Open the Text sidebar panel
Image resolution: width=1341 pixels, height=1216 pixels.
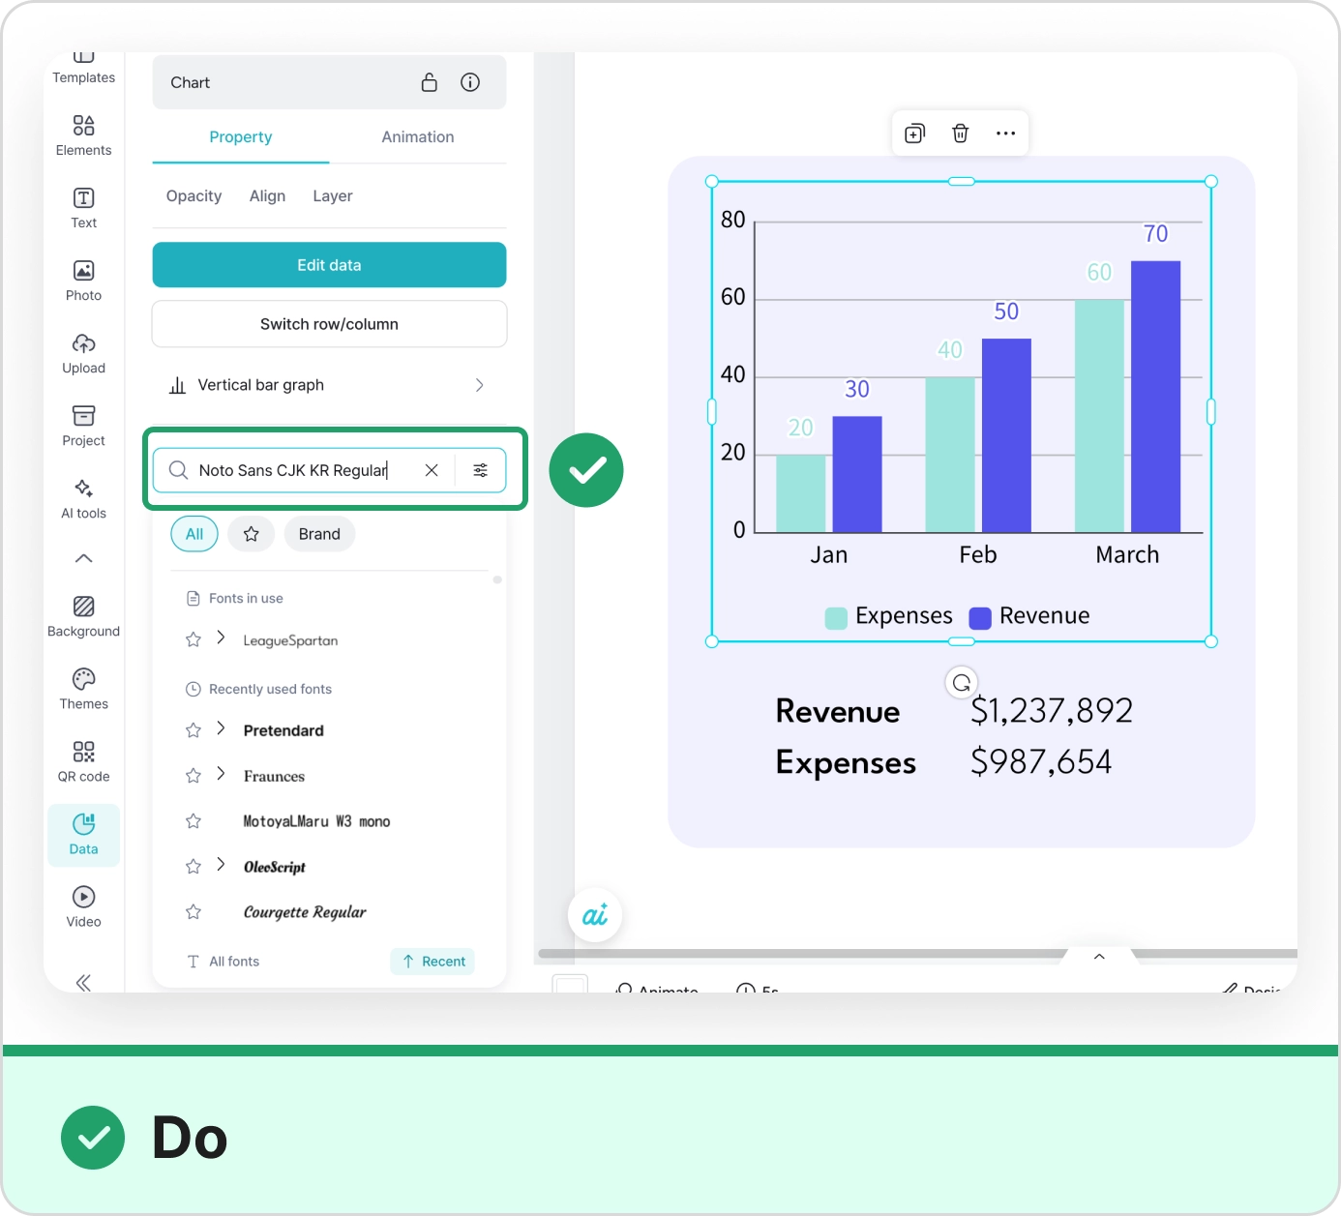pos(83,208)
